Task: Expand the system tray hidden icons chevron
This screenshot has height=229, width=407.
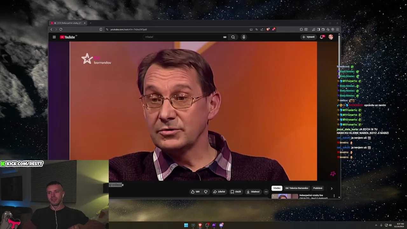Action: [376, 225]
